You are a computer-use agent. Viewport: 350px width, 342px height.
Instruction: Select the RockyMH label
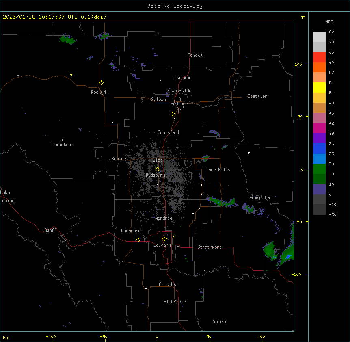(99, 92)
